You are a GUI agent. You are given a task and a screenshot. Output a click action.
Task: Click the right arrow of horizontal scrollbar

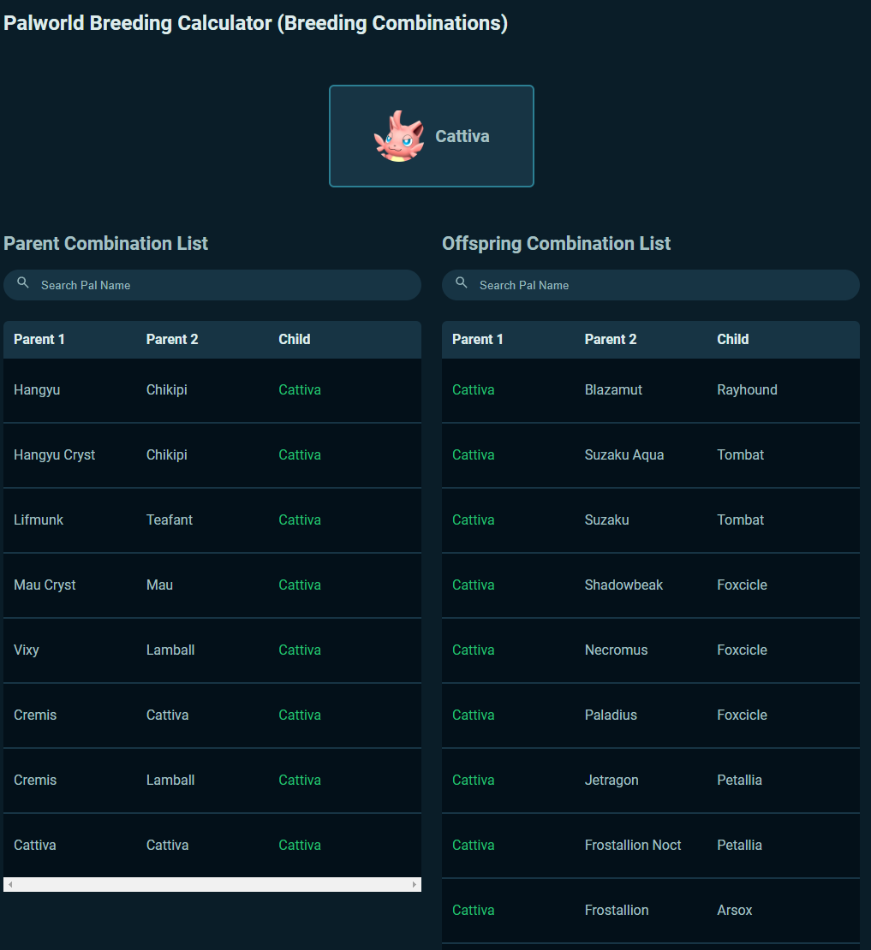415,885
